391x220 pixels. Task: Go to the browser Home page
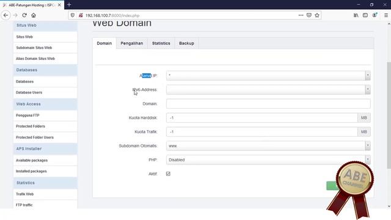[x=34, y=15]
